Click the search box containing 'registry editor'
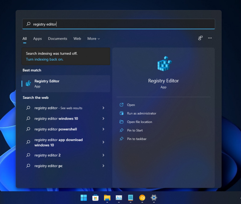 (118, 24)
